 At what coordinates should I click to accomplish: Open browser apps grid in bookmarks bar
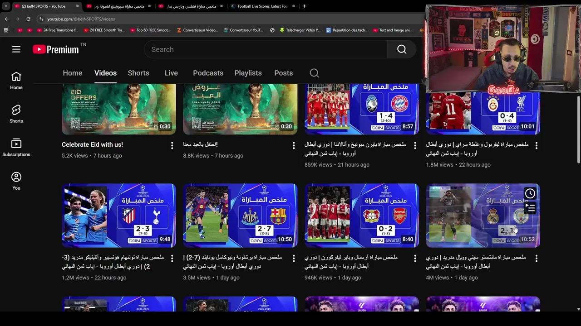[x=6, y=30]
